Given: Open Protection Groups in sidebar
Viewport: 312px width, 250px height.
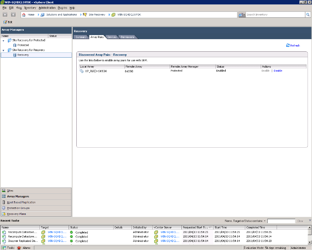Looking at the screenshot, I should (19, 208).
